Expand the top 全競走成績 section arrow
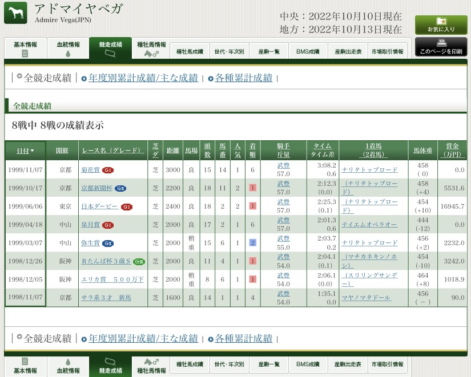Image resolution: width=471 pixels, height=377 pixels. [19, 76]
